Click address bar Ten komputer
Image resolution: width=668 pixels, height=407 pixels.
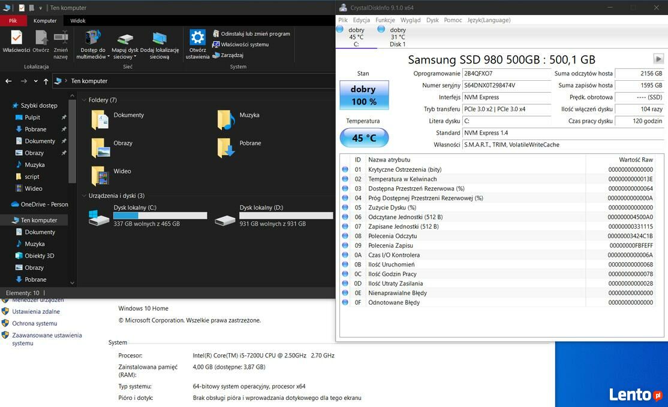pos(89,81)
